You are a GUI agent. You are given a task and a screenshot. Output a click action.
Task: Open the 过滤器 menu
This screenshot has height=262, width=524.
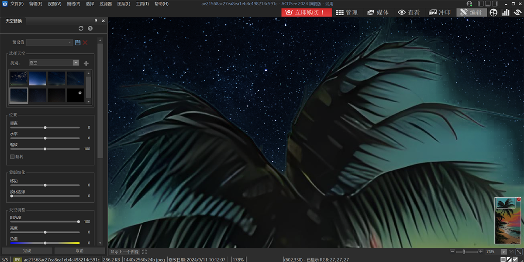point(105,3)
